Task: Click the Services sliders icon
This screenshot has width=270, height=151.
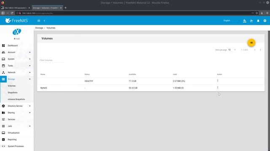Action: pyautogui.click(x=3, y=119)
